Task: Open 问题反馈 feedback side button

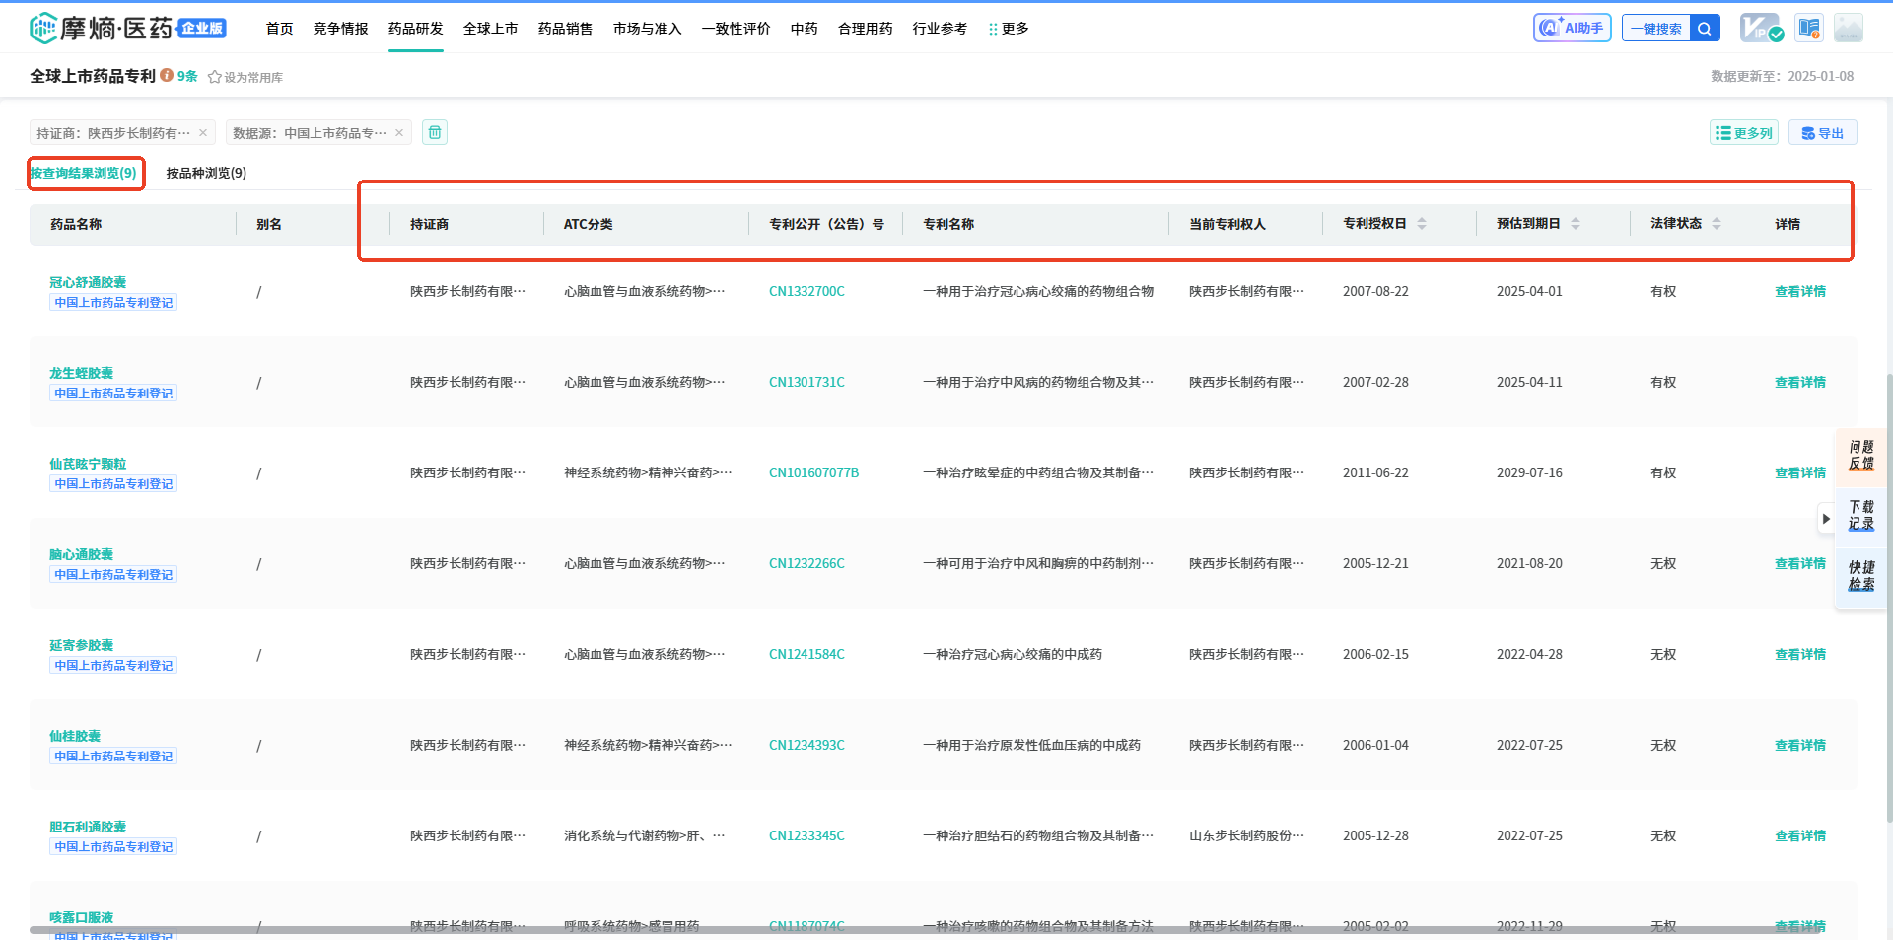Action: pos(1860,456)
